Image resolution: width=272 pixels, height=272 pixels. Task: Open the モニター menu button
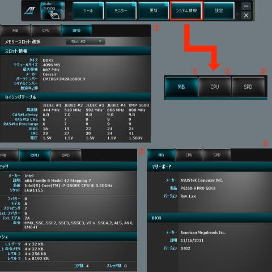121,11
